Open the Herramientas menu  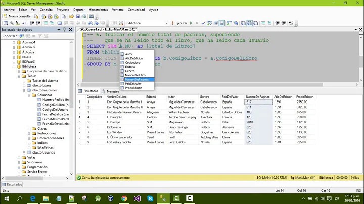pyautogui.click(x=98, y=9)
